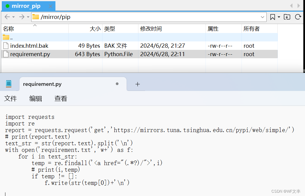The image size is (305, 196).
Task: Click date '2024/6/28, 21:27'
Action: click(163, 46)
